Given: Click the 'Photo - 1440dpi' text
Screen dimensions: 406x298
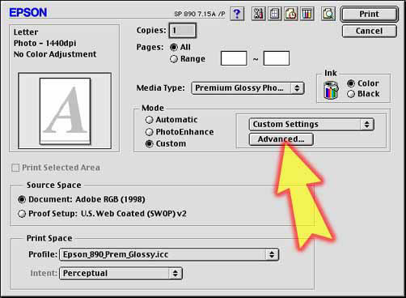Looking at the screenshot, I should pos(44,43).
